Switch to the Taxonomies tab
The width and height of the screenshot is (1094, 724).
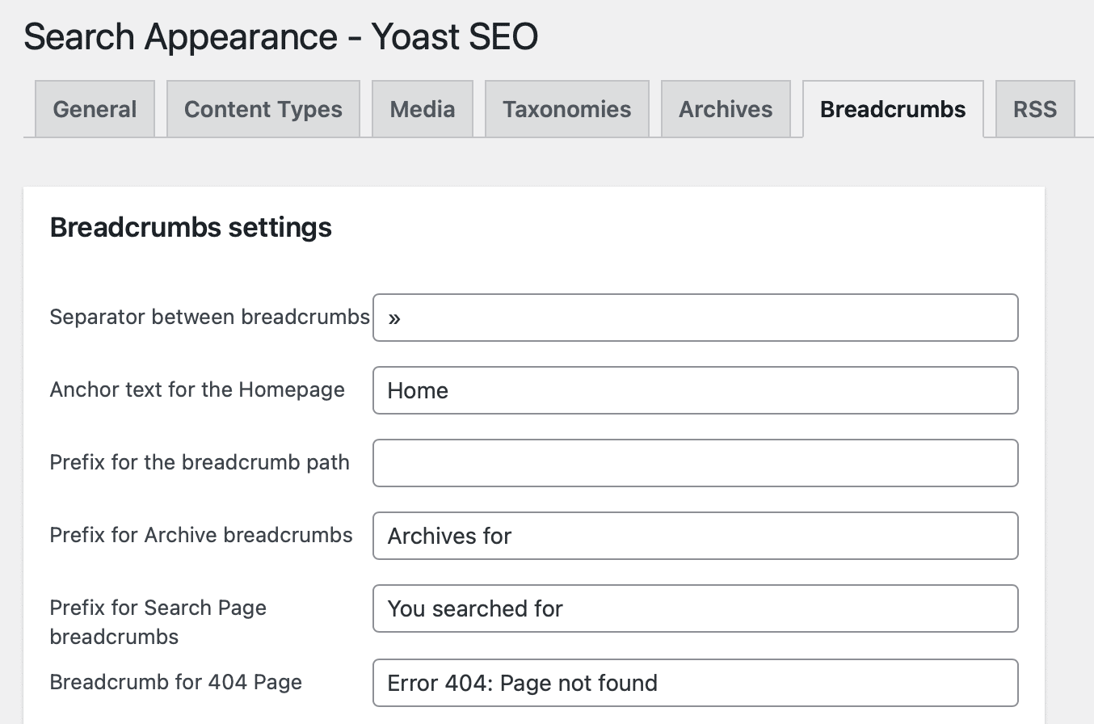[x=566, y=109]
